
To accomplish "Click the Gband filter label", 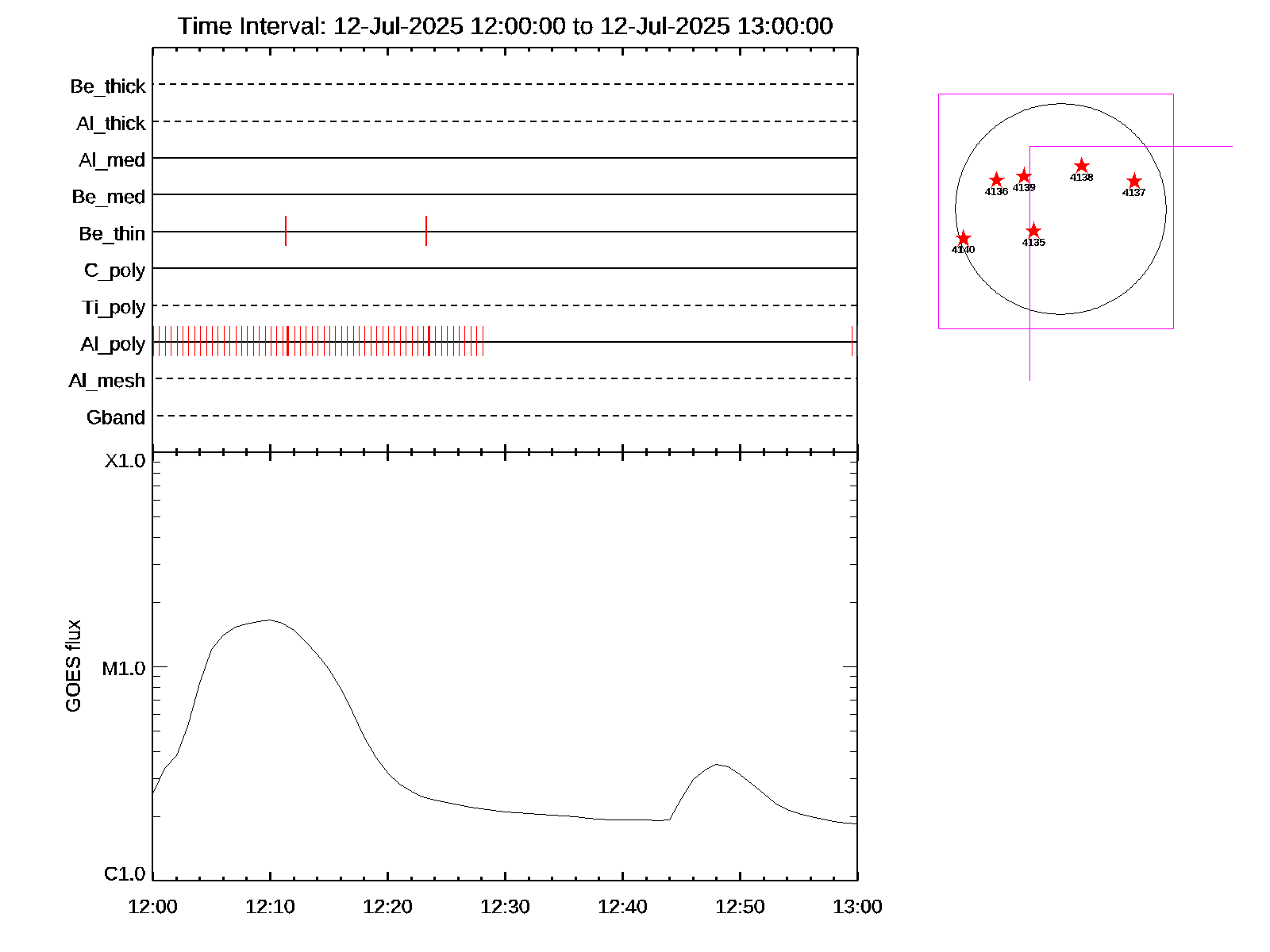I will coord(116,418).
